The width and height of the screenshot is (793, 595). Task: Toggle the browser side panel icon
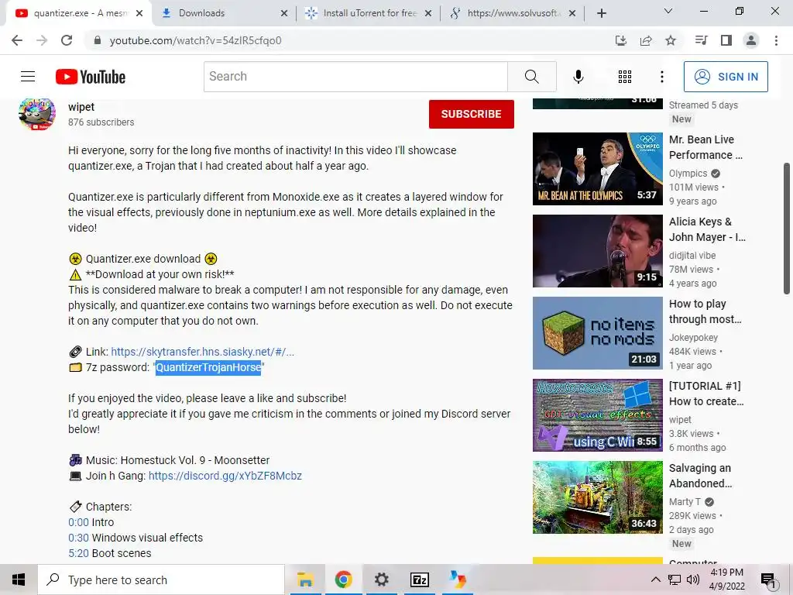[726, 40]
